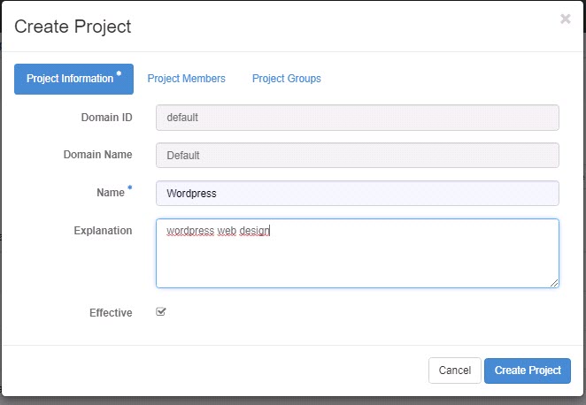Click the Domain Name field showing Default
The width and height of the screenshot is (586, 405).
coord(358,156)
